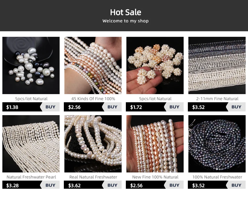The image size is (248, 199).
Task: Open the loose pearls on black dish thumbnail
Action: pos(31,65)
